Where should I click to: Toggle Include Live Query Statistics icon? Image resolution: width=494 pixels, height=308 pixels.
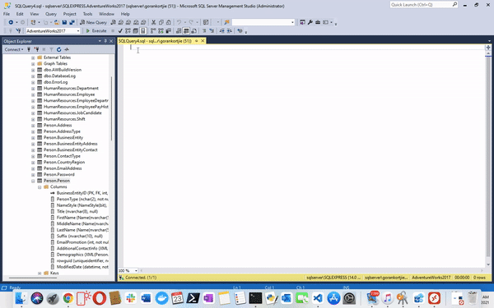point(161,31)
